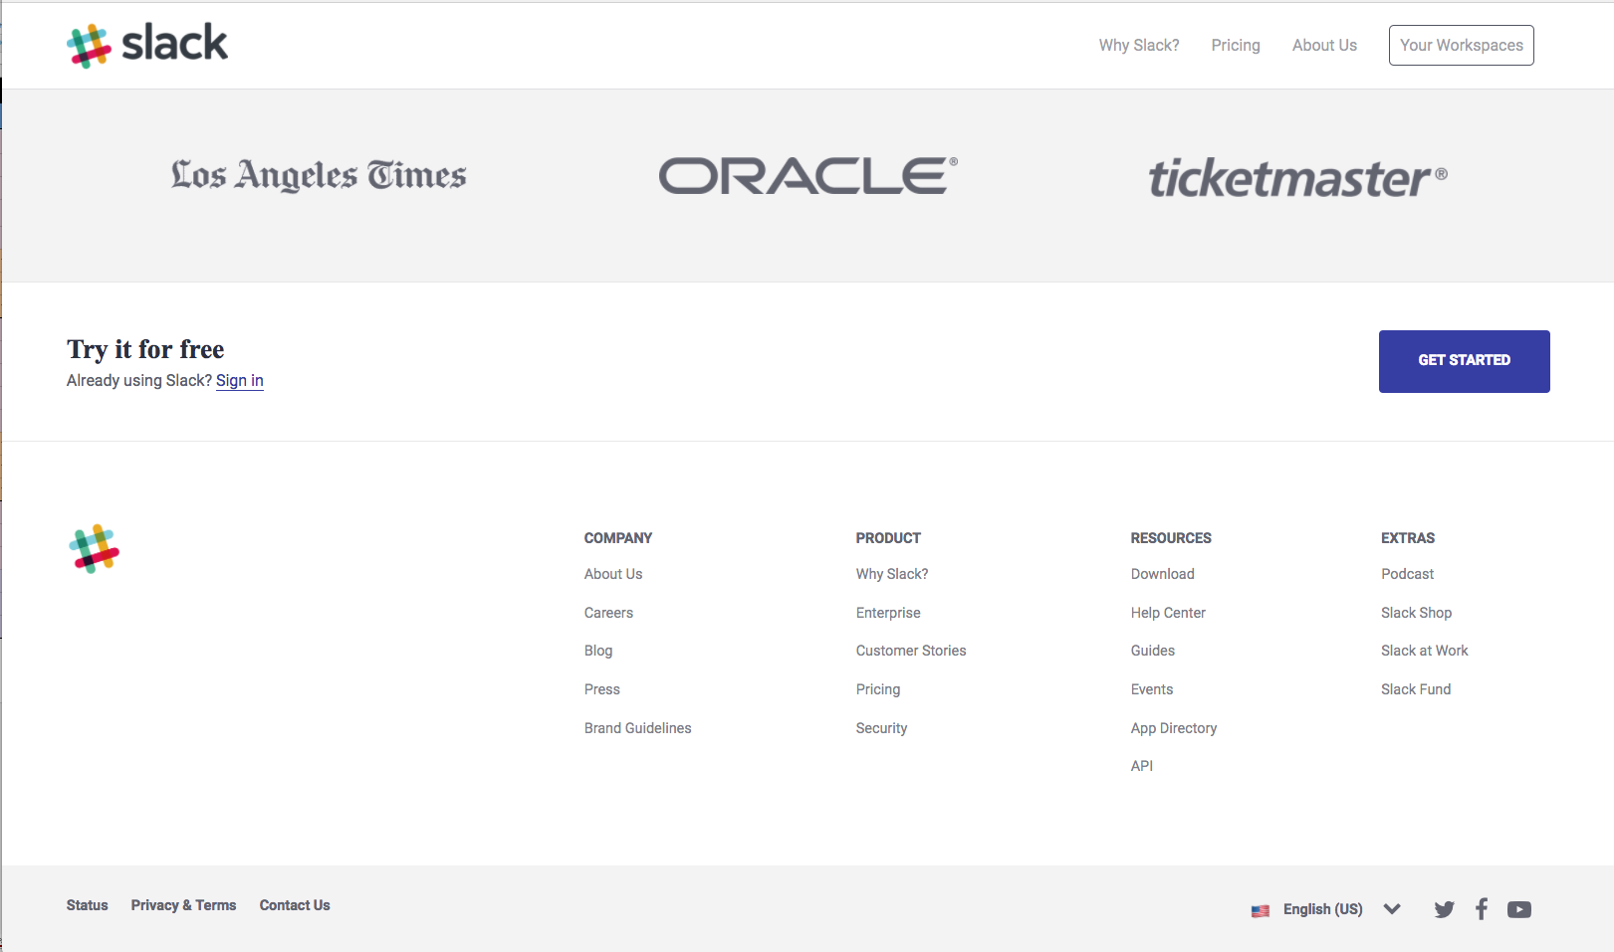Click the Slack logo in the header
This screenshot has width=1614, height=952.
[147, 45]
